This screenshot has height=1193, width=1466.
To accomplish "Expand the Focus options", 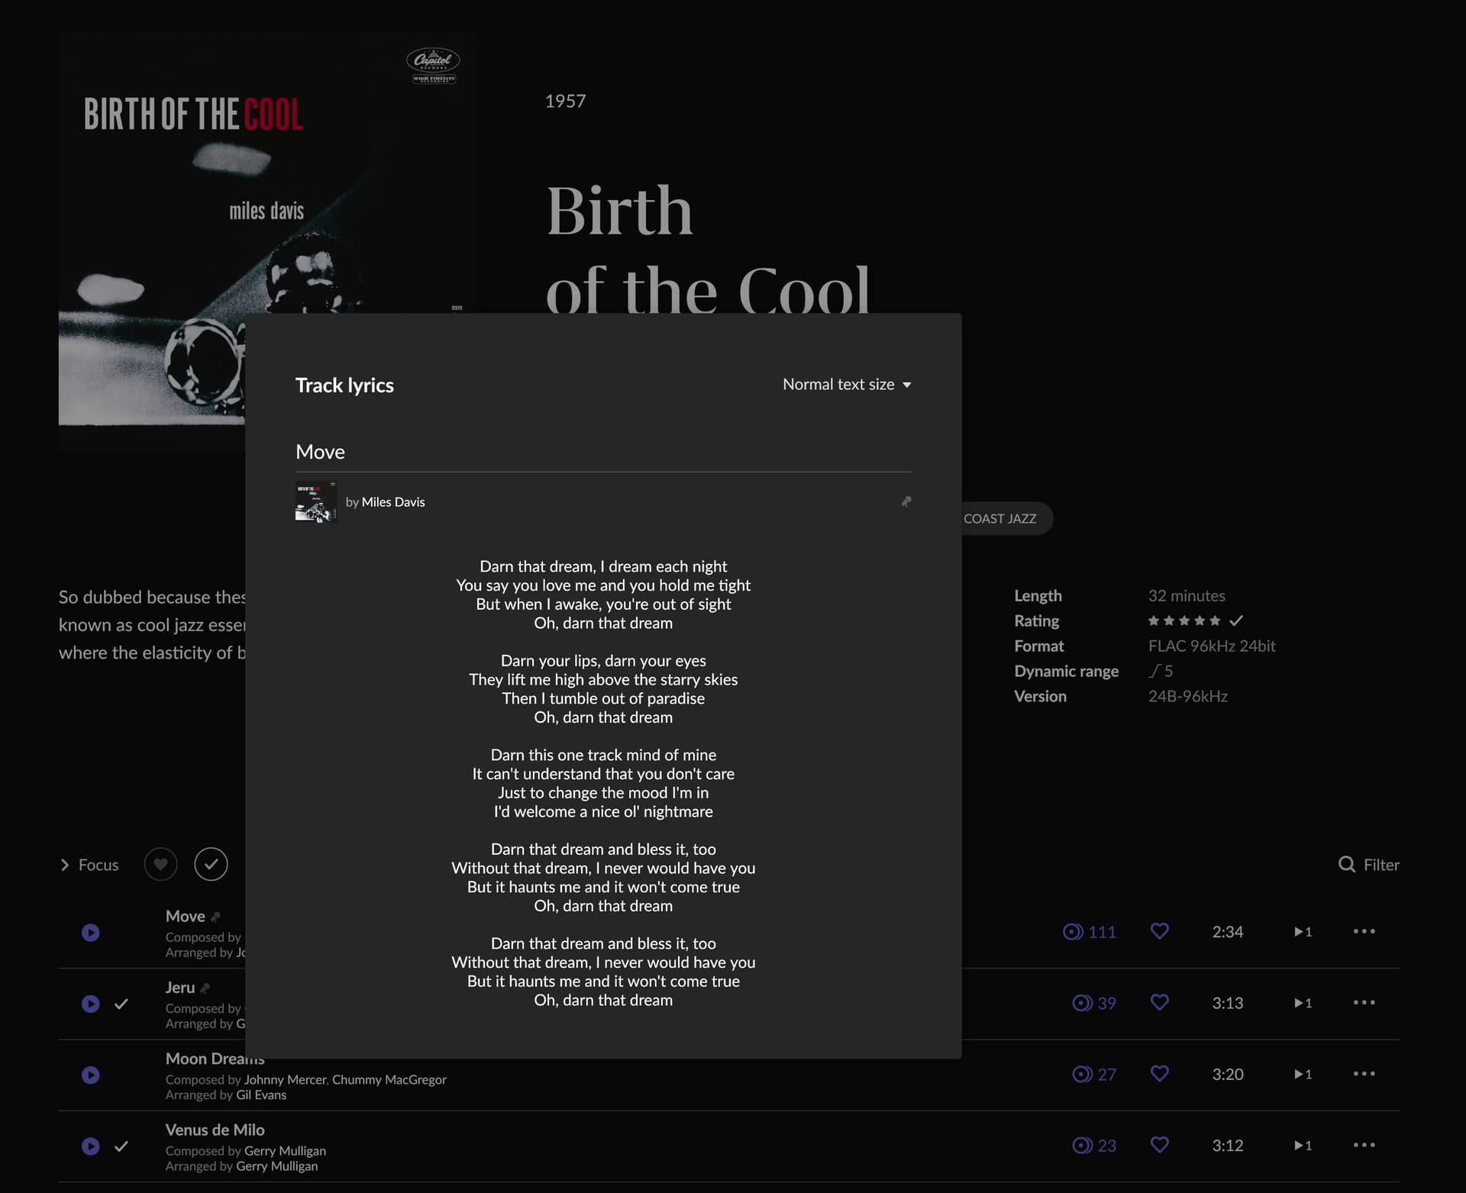I will pyautogui.click(x=89, y=865).
